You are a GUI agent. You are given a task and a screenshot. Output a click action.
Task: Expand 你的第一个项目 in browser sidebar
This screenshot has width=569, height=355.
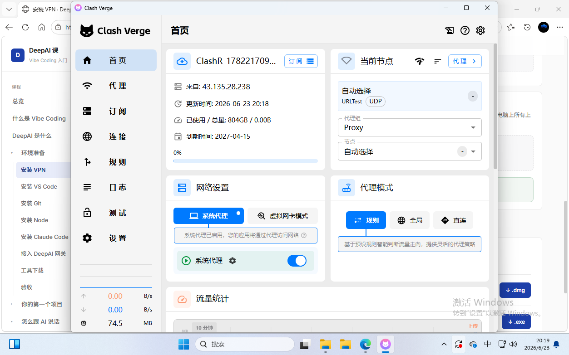coord(12,304)
